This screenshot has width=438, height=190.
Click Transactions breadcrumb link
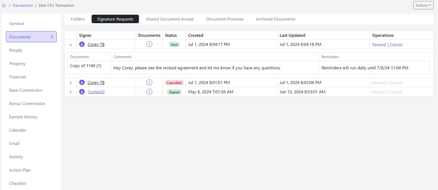pyautogui.click(x=23, y=5)
